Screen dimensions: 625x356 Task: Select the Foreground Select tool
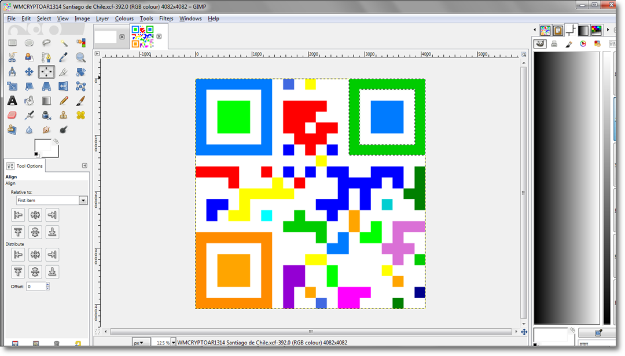(x=29, y=57)
